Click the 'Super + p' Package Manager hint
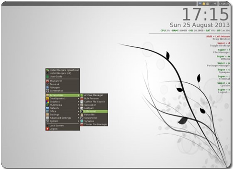The image size is (233, 169). click(218, 64)
